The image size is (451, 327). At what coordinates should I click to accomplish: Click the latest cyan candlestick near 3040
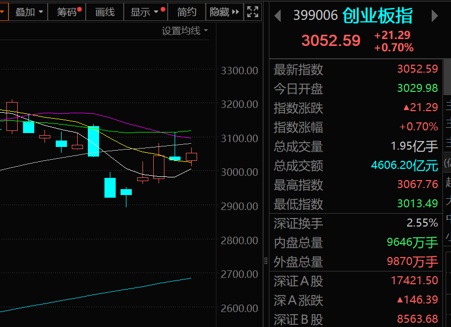click(175, 158)
